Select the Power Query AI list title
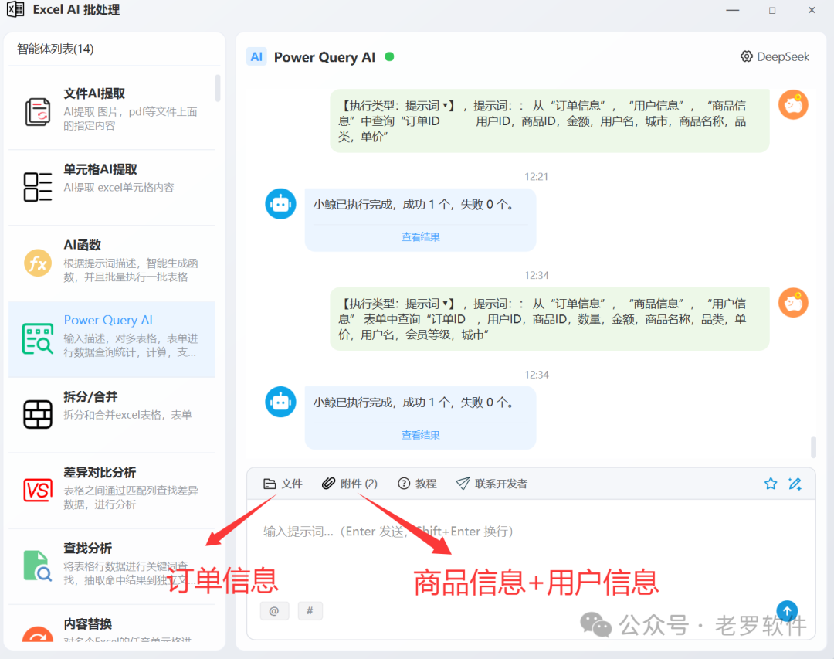The width and height of the screenshot is (834, 659). [108, 320]
